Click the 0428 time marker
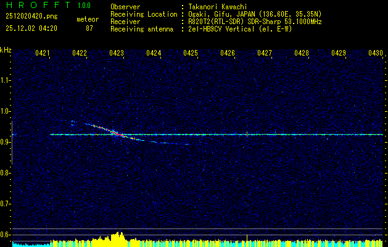This screenshot has height=247, width=388. tap(302, 54)
